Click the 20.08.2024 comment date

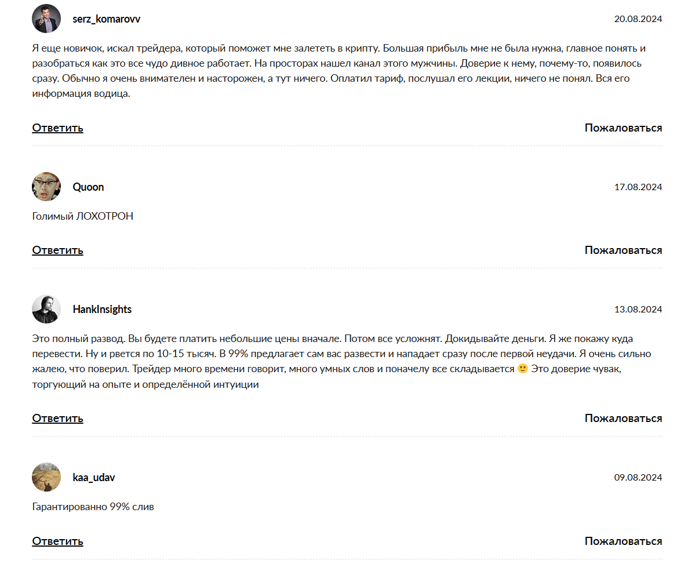click(638, 19)
